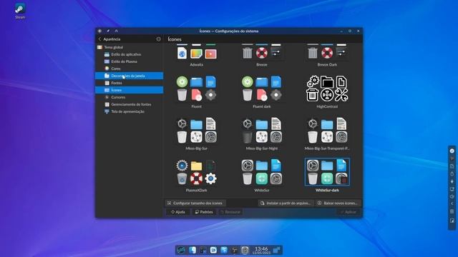Click the show desktop icon in the dock

tap(276, 250)
